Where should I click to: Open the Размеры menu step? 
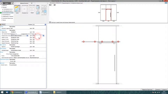click(x=4, y=7)
